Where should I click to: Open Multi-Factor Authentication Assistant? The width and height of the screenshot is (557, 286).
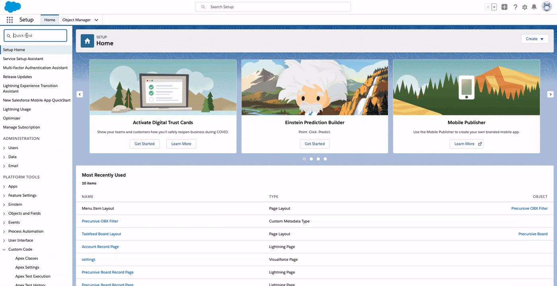pos(35,68)
